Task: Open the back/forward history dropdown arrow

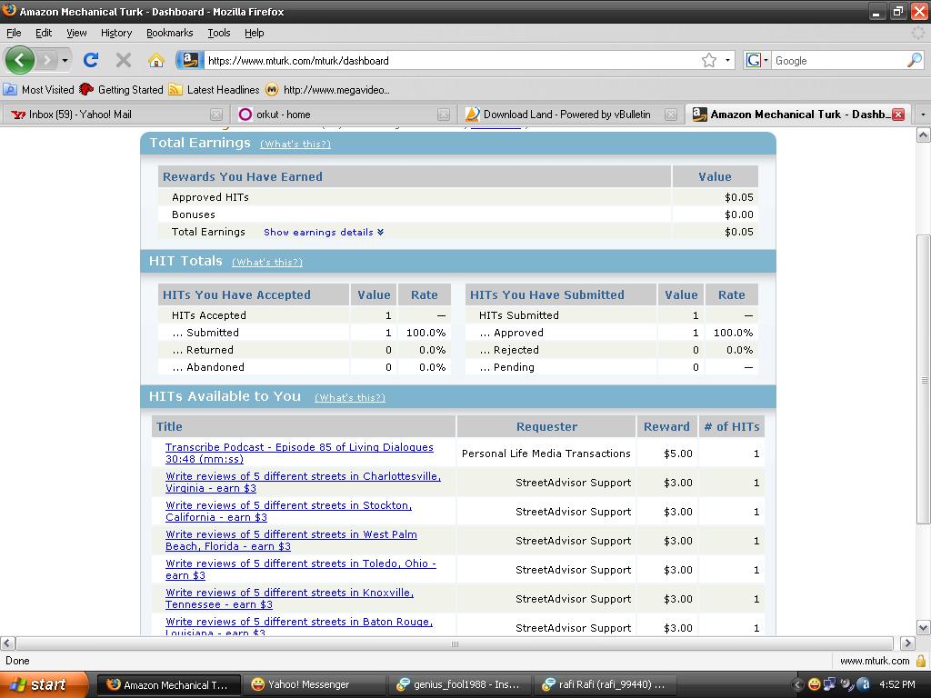Action: point(65,60)
